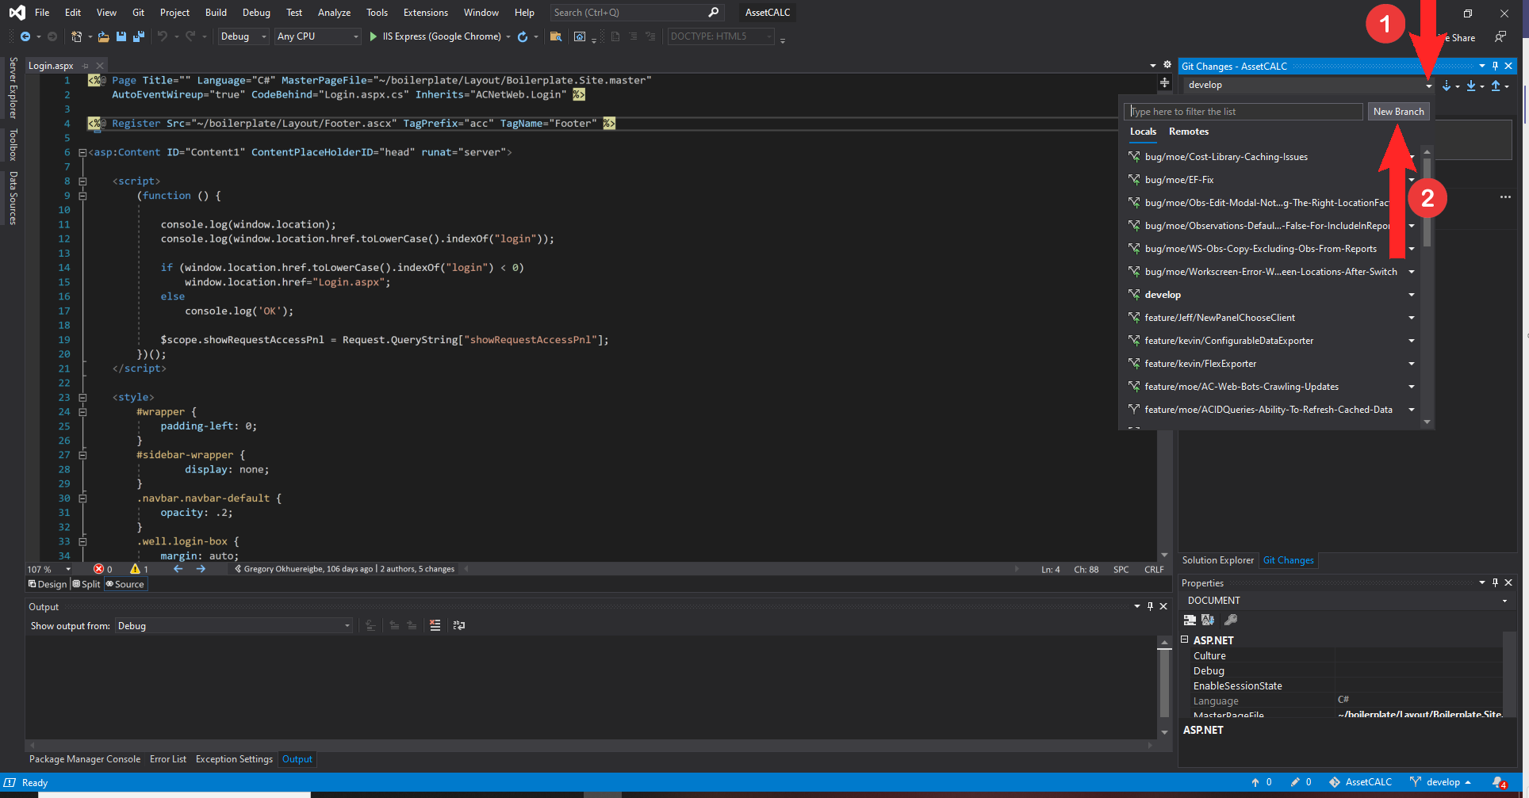Open the IIS Express run target dropdown arrow
This screenshot has width=1529, height=798.
click(508, 36)
